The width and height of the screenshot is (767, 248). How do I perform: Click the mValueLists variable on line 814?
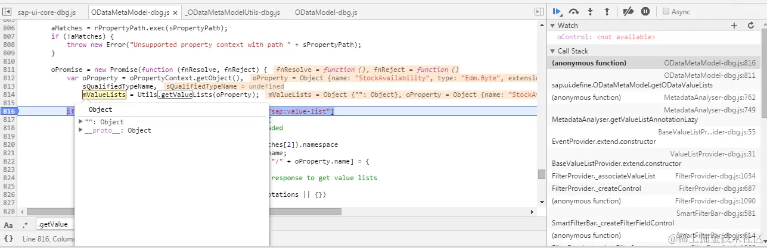(x=104, y=95)
